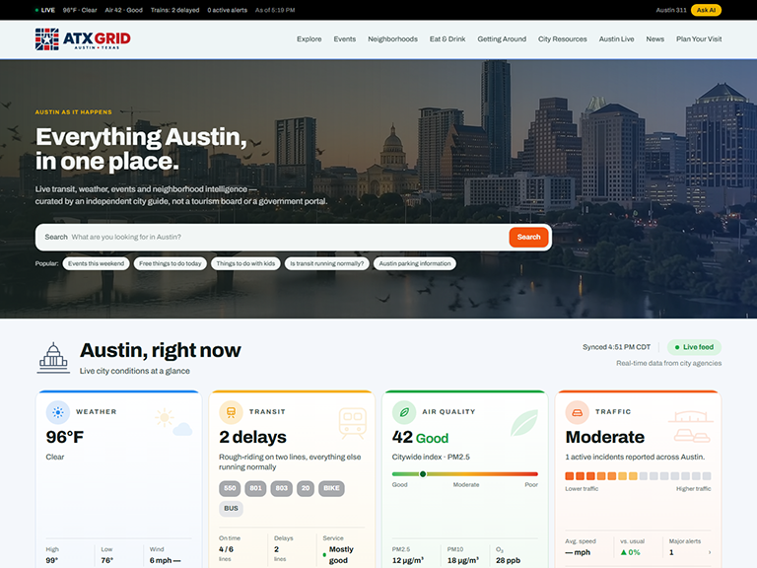757x568 pixels.
Task: Select the Is transit running normally chip
Action: tap(327, 263)
